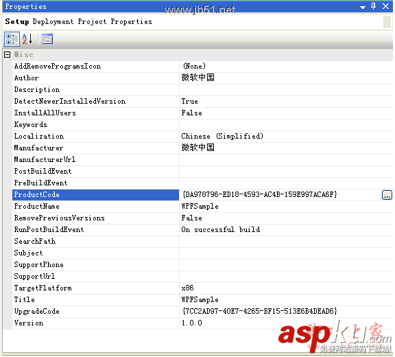Click the (None) icon value
Image resolution: width=395 pixels, height=357 pixels.
[194, 67]
